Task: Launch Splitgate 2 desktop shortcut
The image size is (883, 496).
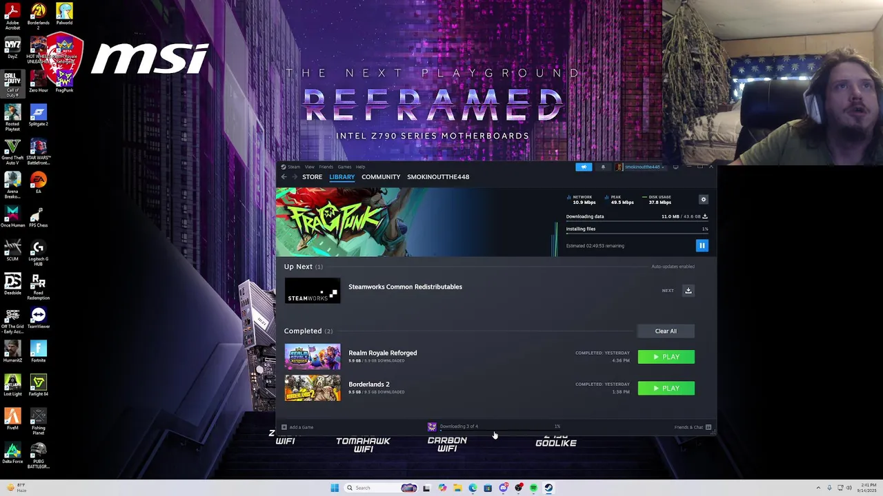Action: pos(38,115)
